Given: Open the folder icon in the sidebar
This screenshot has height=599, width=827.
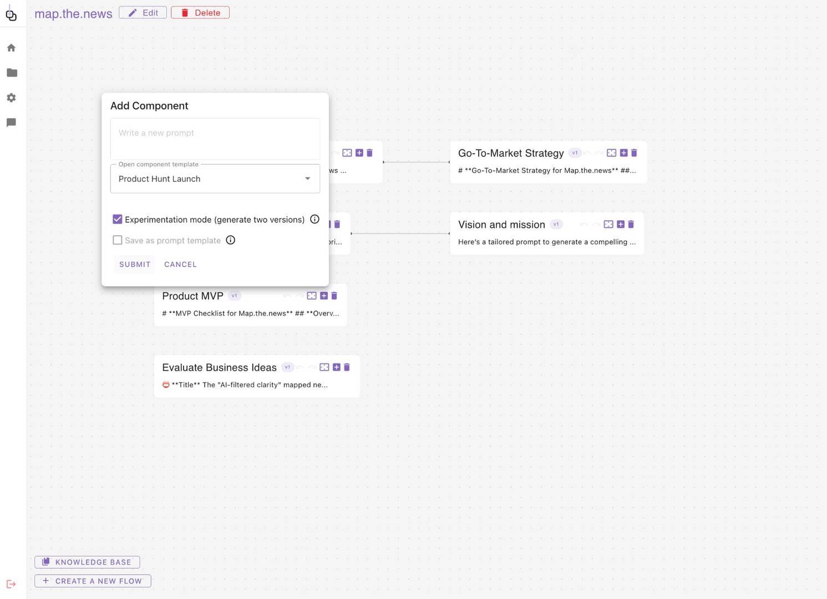Looking at the screenshot, I should [x=12, y=73].
